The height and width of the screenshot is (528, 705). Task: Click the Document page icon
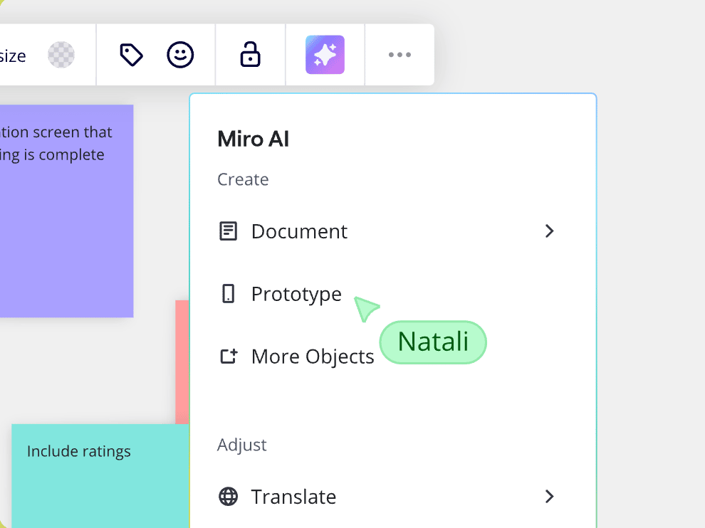click(228, 231)
